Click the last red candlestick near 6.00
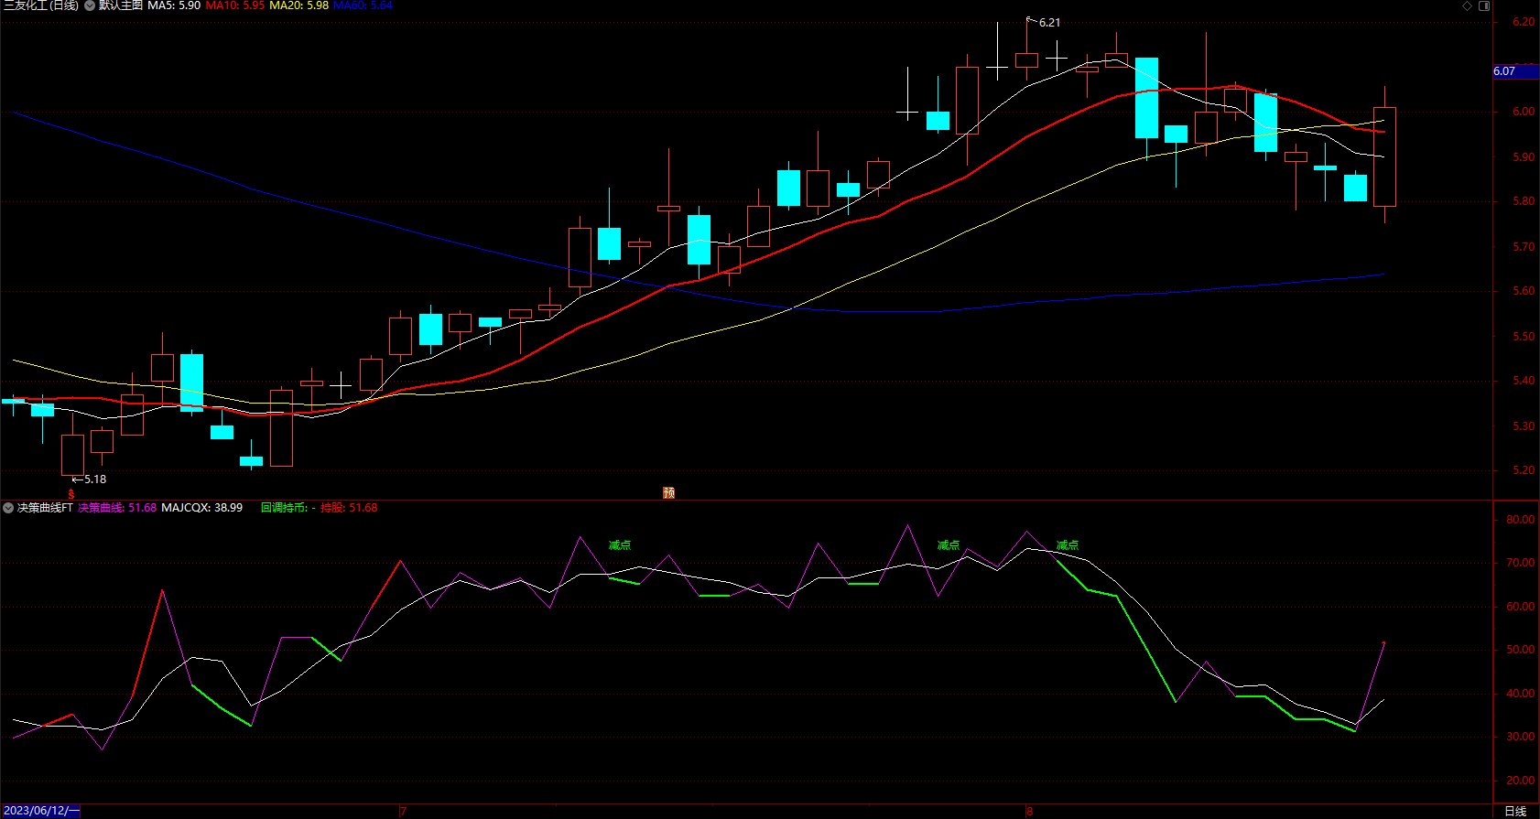The width and height of the screenshot is (1540, 819). (x=1384, y=156)
